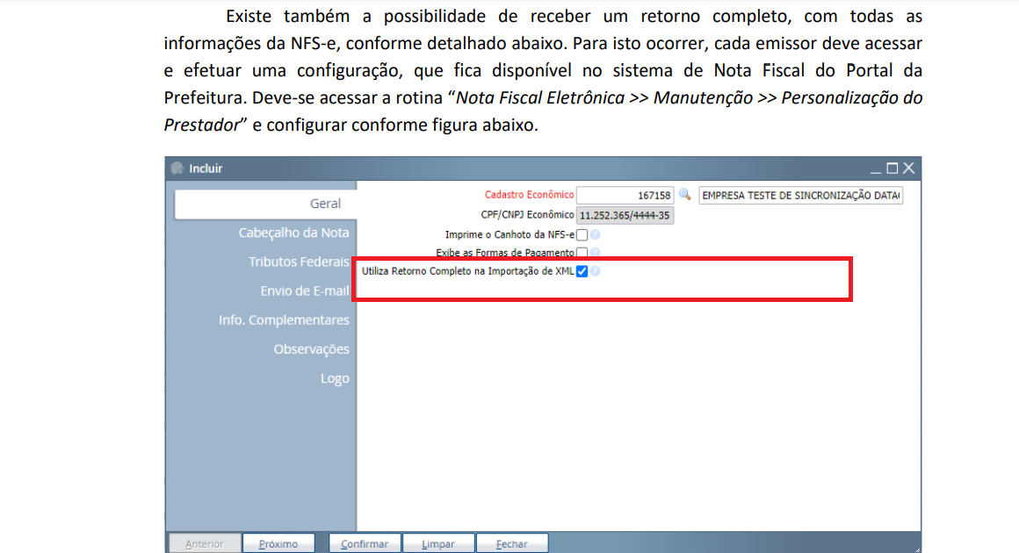The image size is (1019, 553).
Task: Toggle Exibe as Formas de Pagamento checkbox
Action: pyautogui.click(x=582, y=253)
